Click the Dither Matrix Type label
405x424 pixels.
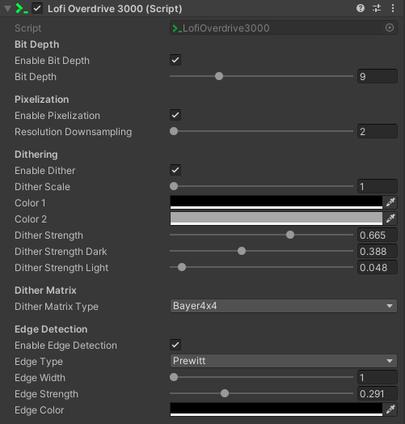pos(57,307)
